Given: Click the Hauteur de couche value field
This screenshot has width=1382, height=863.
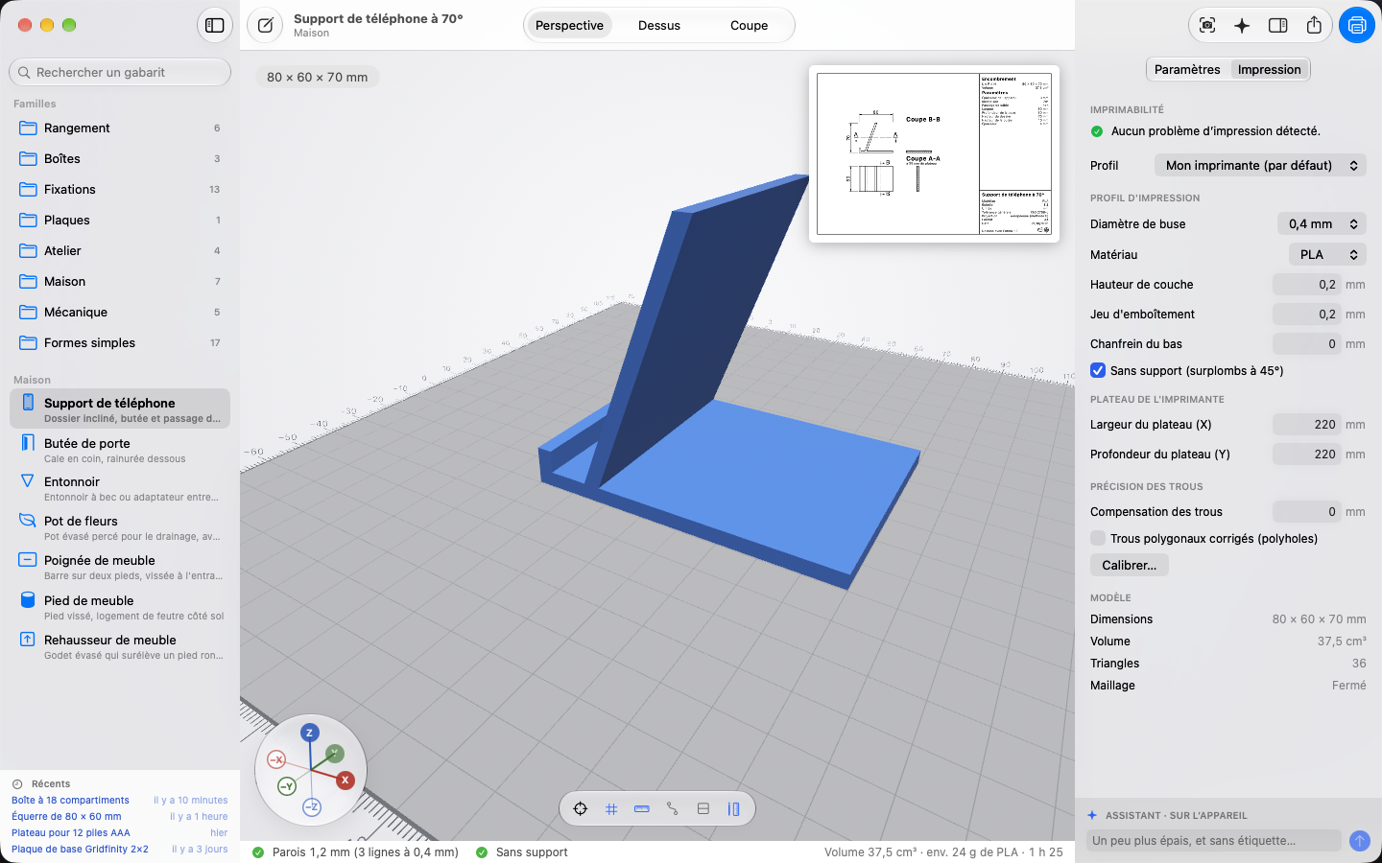Looking at the screenshot, I should 1307,284.
